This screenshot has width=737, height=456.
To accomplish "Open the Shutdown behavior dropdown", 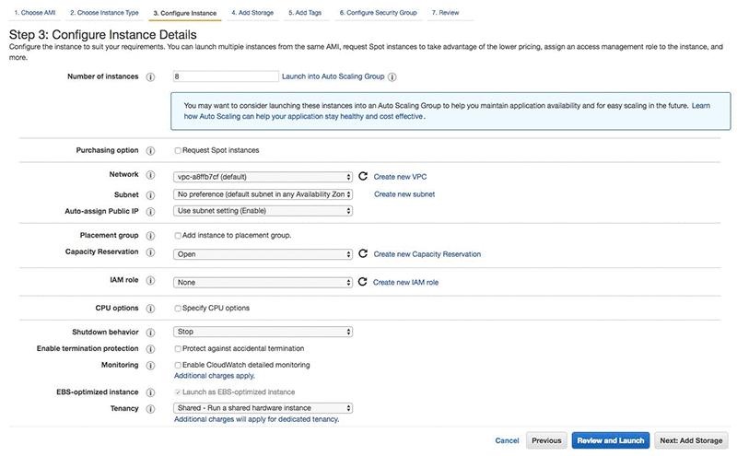I will tap(263, 332).
